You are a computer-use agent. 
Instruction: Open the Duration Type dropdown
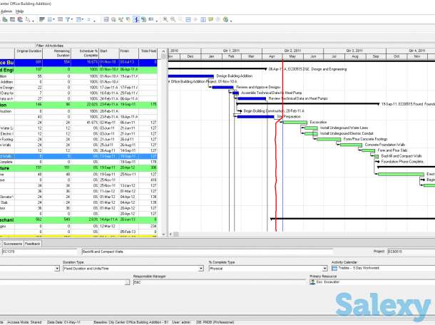tap(201, 269)
